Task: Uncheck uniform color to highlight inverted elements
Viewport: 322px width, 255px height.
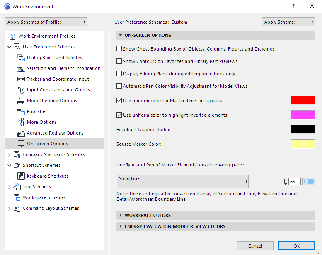Action: click(119, 115)
